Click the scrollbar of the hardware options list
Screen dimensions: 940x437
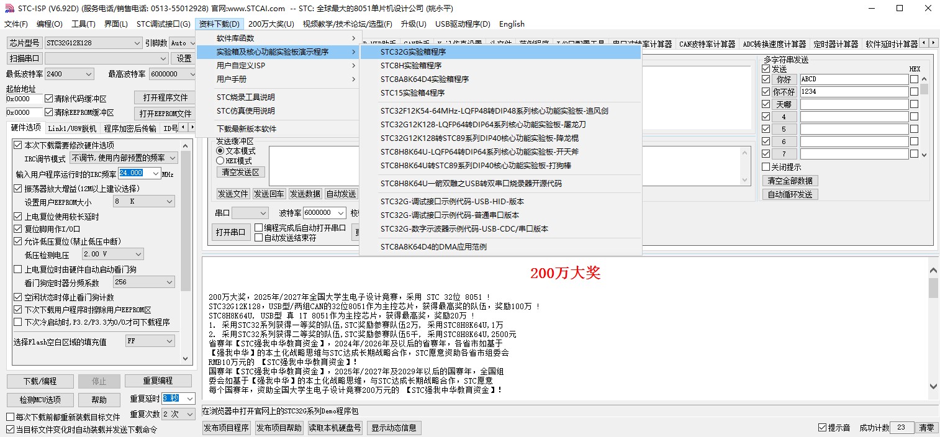point(186,251)
